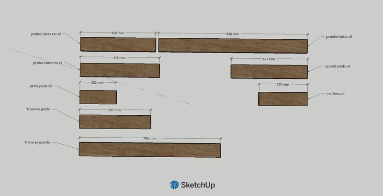Screen dimensions: 383x196
Task: Select the 270 mm renforts board
Action: tap(283, 99)
